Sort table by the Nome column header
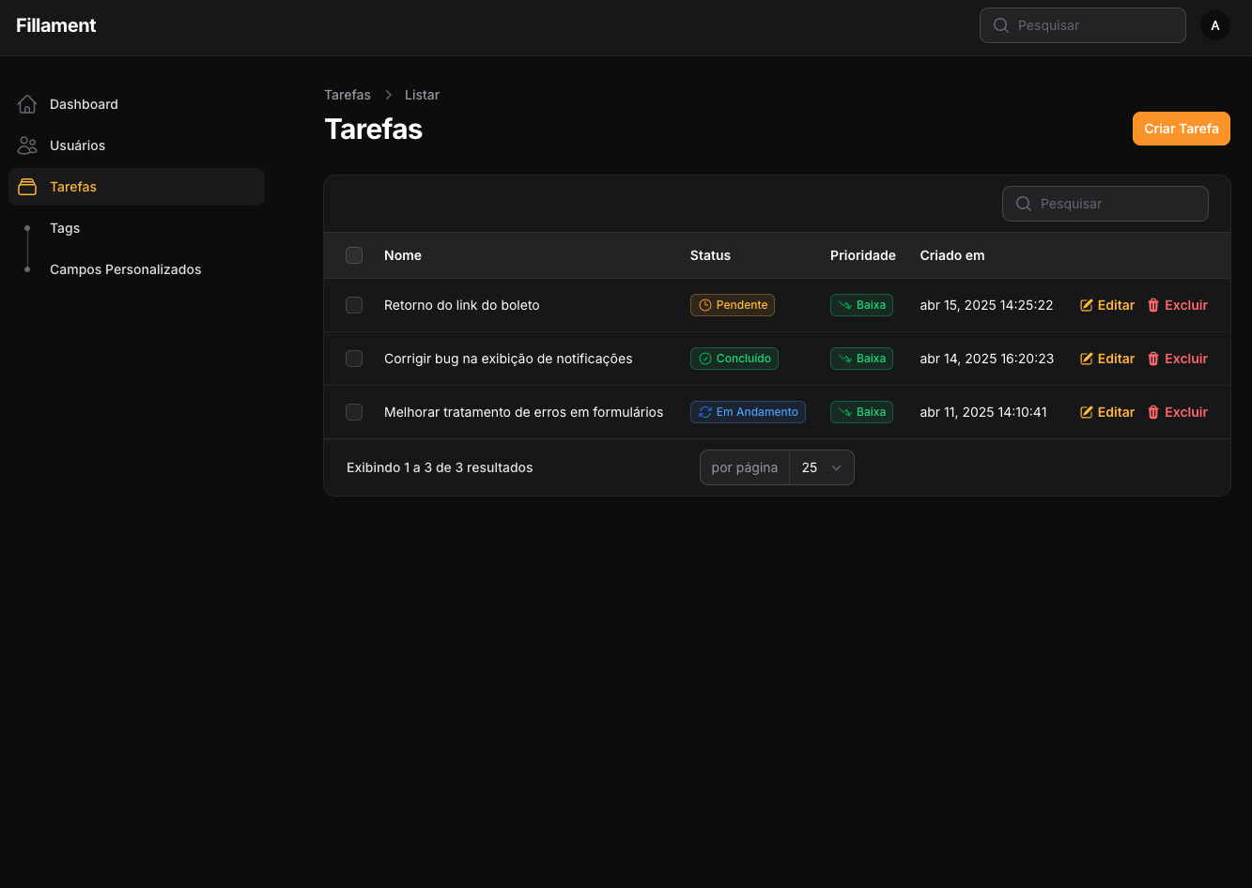This screenshot has height=888, width=1252. (403, 255)
